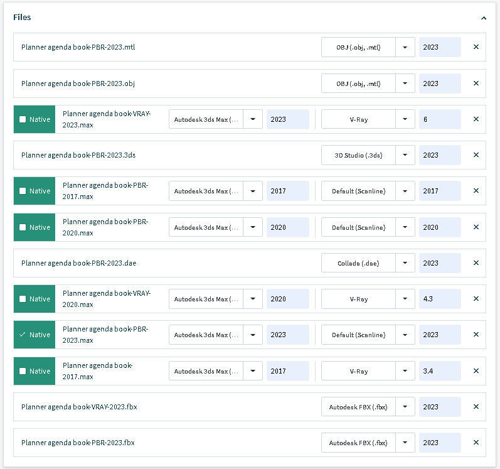Delete the Planner agenda book-VRAY-2020.max row
The height and width of the screenshot is (469, 500).
476,299
